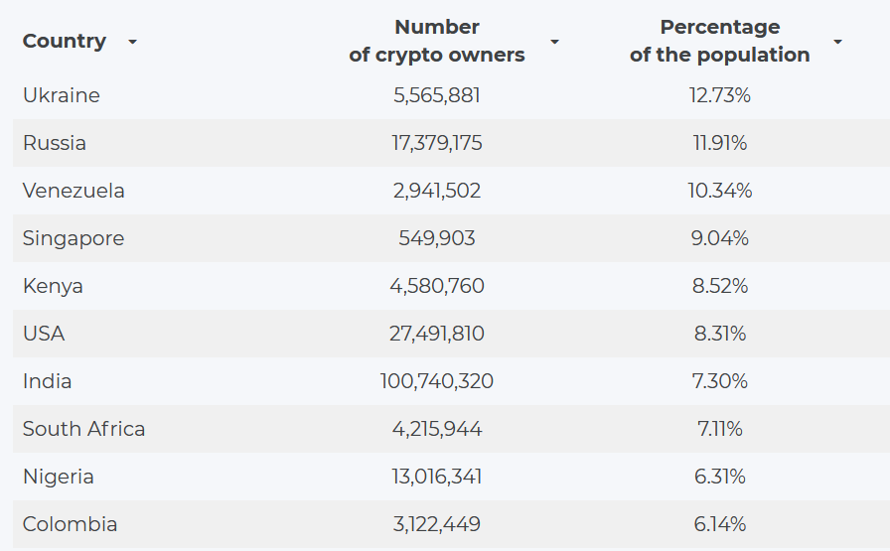Click the Russia row name

point(55,143)
